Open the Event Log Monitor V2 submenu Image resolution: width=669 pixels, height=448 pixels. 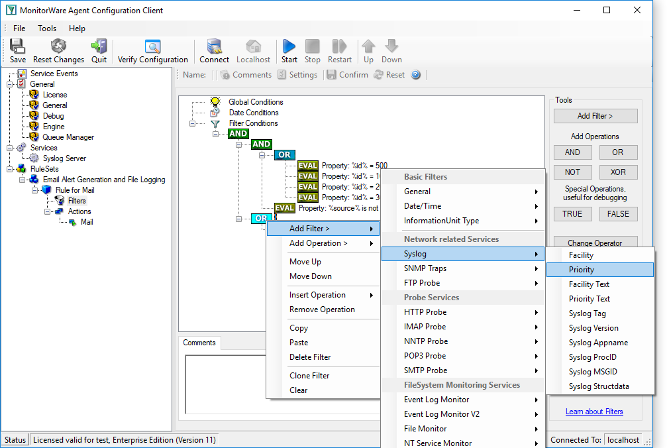tap(463, 414)
